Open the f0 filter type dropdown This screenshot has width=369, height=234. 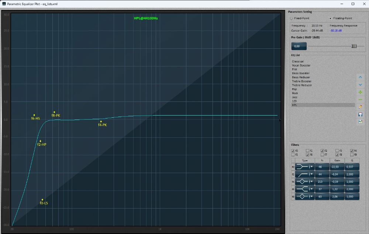(x=312, y=167)
